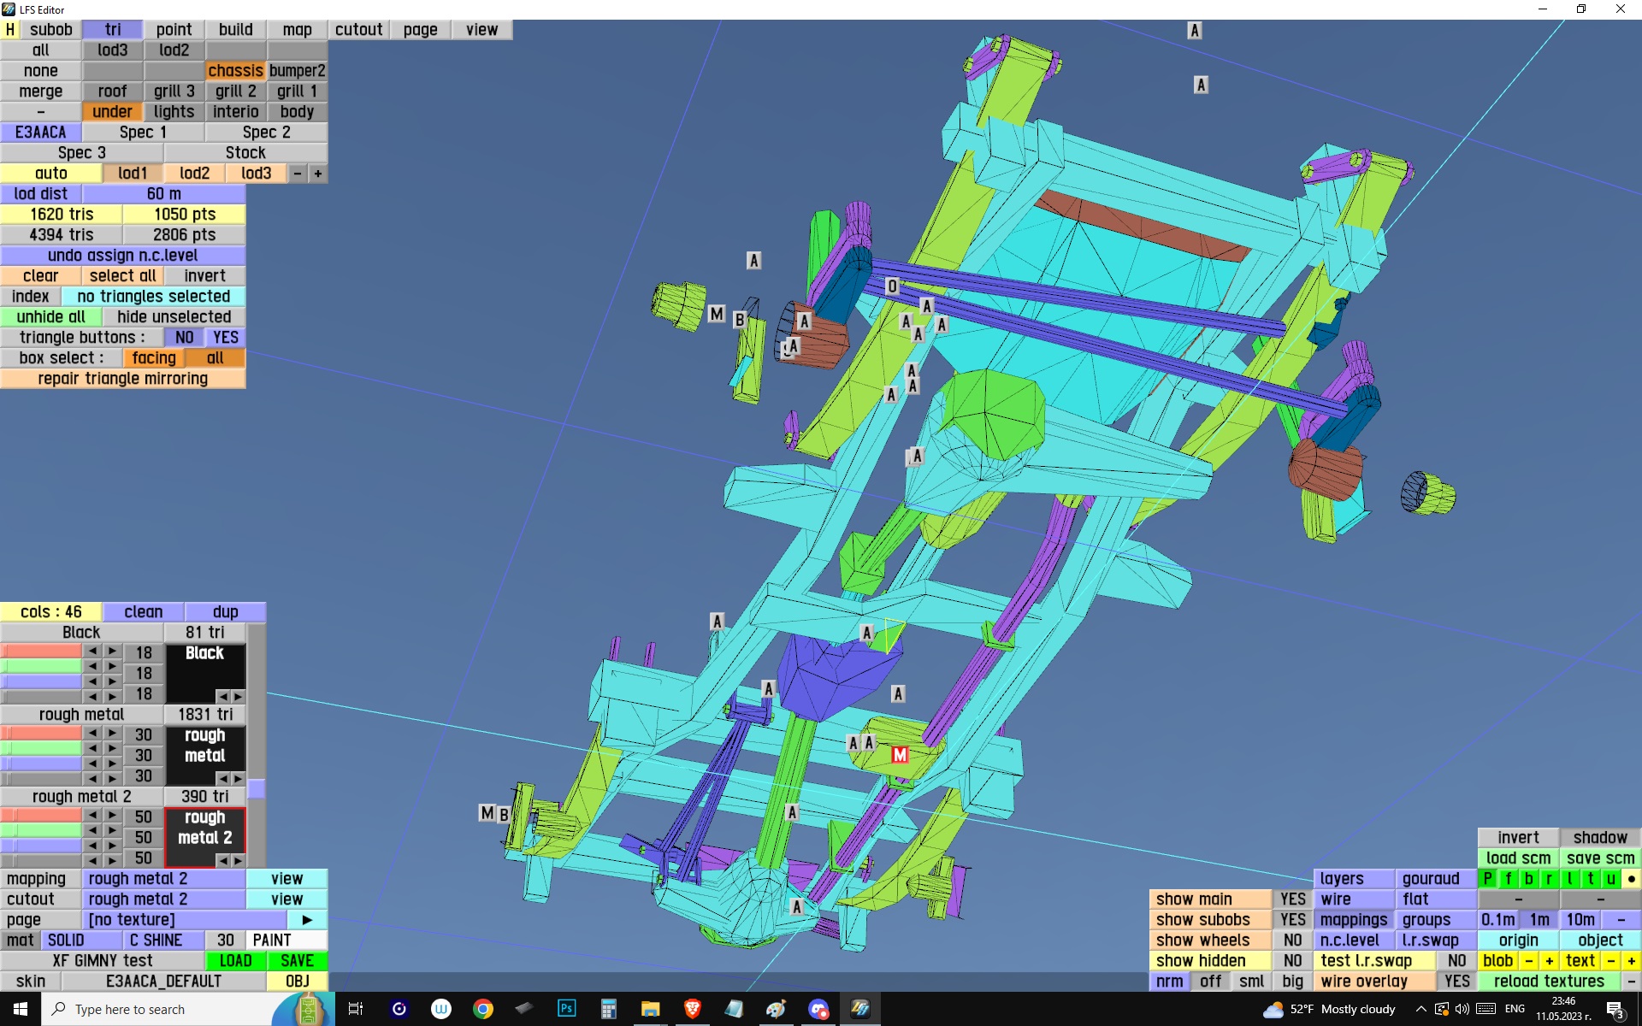The height and width of the screenshot is (1026, 1642).
Task: Click the reload textures button
Action: click(1549, 982)
